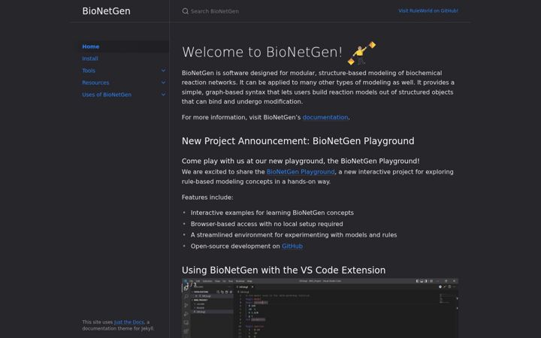This screenshot has height=338, width=541.
Task: Open the GitHub link in features list
Action: pyautogui.click(x=292, y=246)
